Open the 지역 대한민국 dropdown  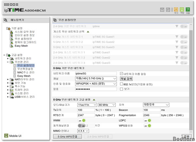pos(156,105)
